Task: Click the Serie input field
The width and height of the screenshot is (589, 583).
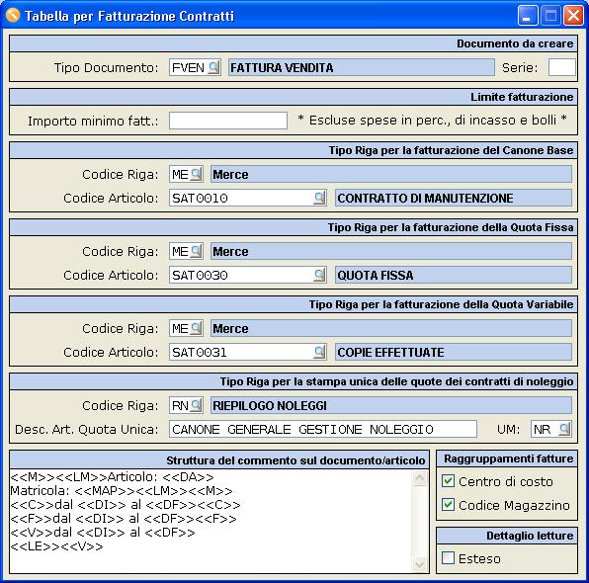Action: coord(561,67)
